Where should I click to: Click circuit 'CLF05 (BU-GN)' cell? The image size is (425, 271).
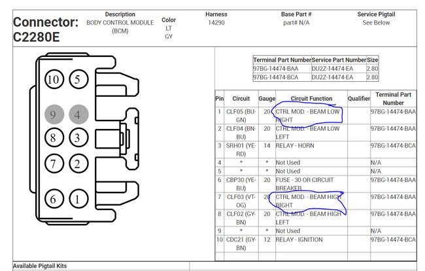241,116
